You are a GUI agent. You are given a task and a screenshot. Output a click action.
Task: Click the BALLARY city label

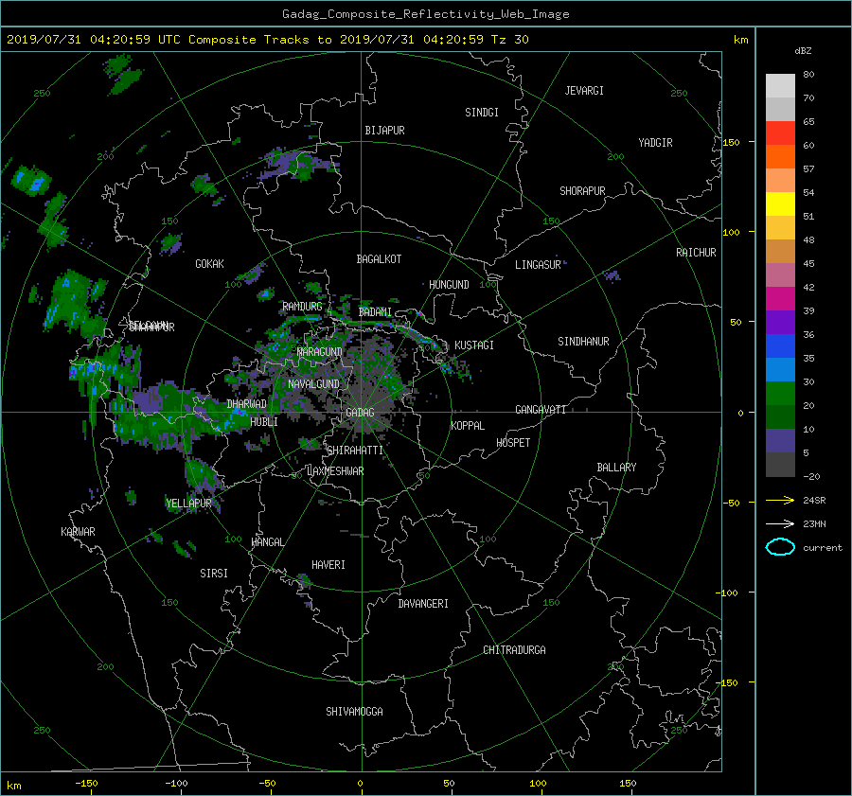pyautogui.click(x=616, y=468)
